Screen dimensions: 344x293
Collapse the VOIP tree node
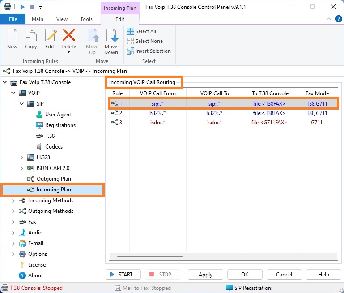click(x=13, y=93)
